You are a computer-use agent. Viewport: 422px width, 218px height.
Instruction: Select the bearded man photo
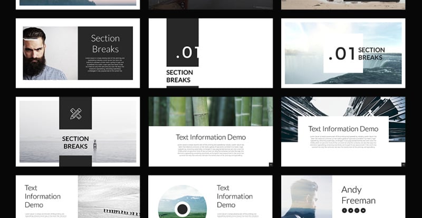(50, 53)
